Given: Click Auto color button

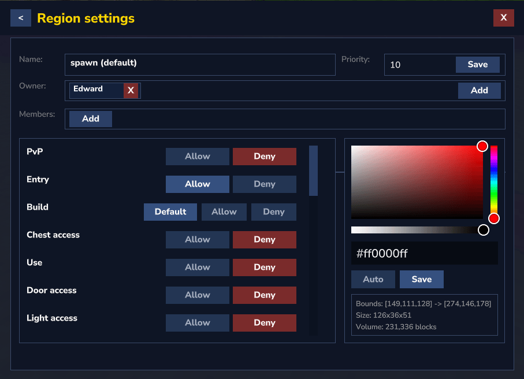Looking at the screenshot, I should point(373,280).
